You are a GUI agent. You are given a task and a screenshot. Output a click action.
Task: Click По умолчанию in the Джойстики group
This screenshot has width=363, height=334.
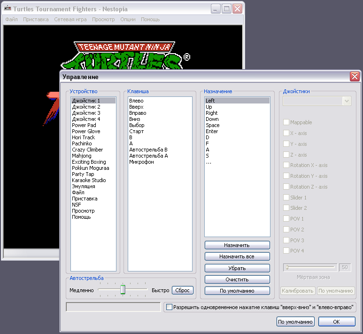click(336, 291)
